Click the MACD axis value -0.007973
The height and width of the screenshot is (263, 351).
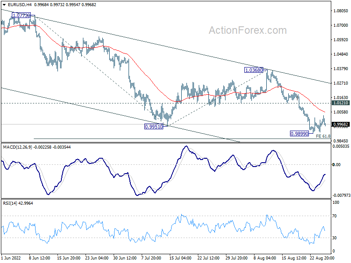coord(341,195)
